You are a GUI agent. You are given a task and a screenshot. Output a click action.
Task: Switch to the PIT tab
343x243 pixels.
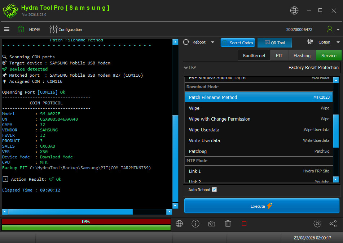(x=279, y=55)
